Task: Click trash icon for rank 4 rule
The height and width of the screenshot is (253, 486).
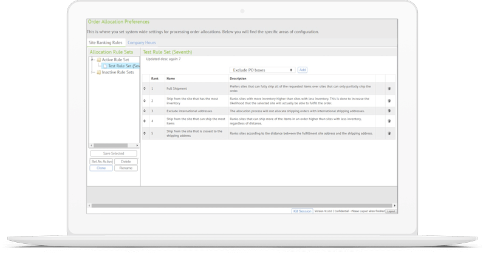Action: (389, 121)
